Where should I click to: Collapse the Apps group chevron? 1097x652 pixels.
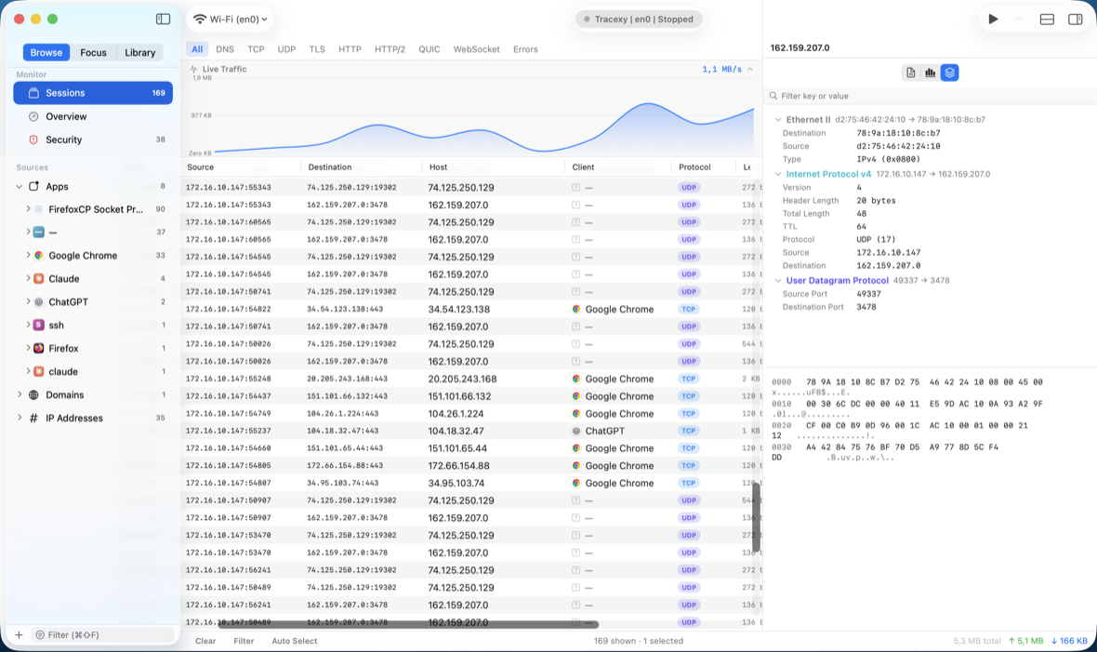[x=19, y=186]
